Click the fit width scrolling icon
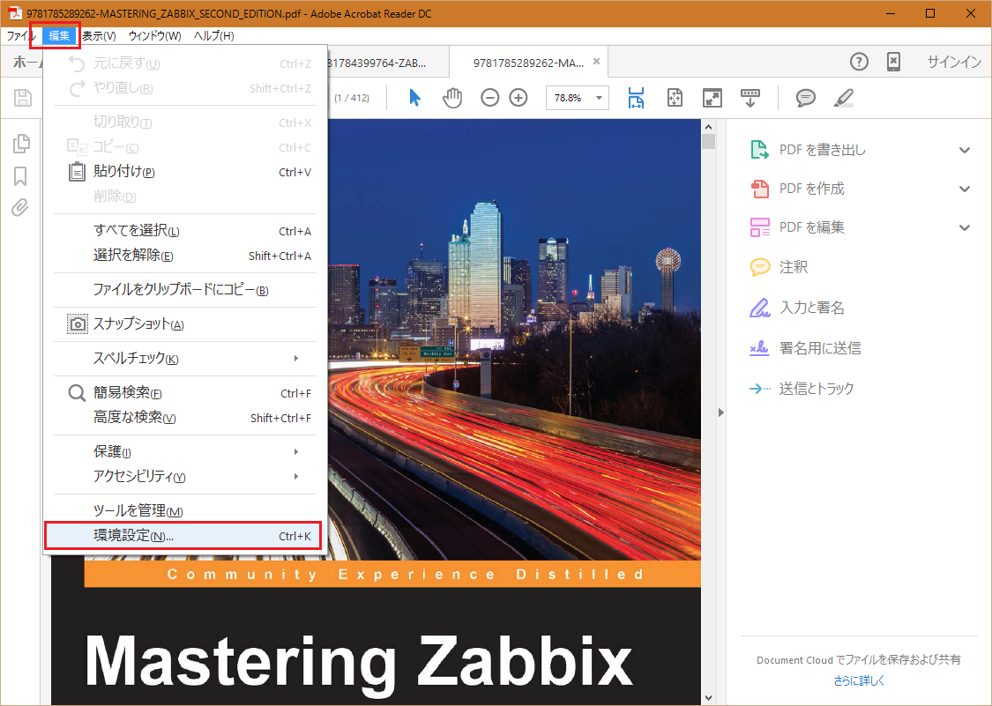 click(636, 98)
